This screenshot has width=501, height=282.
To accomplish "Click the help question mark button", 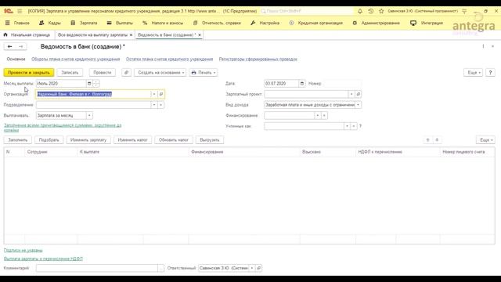I will click(490, 73).
